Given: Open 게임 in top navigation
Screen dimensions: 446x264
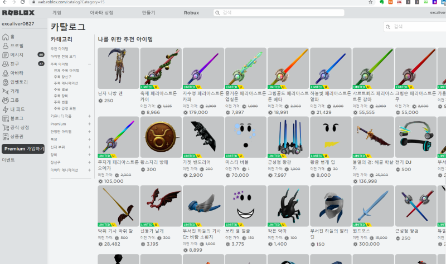Looking at the screenshot, I should click(x=57, y=13).
